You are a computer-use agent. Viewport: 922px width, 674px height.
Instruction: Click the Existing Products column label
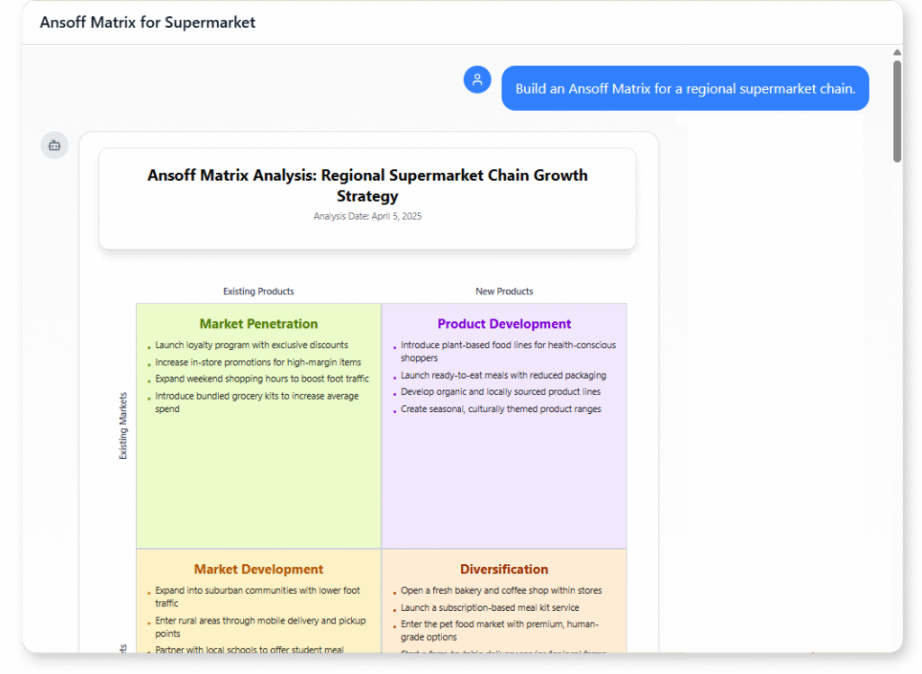tap(258, 291)
